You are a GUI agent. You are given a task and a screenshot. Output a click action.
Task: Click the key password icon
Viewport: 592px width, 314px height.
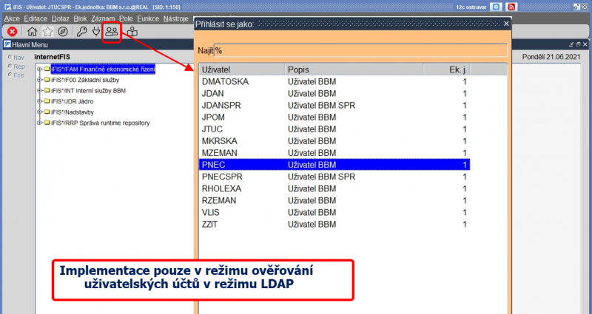click(x=81, y=32)
